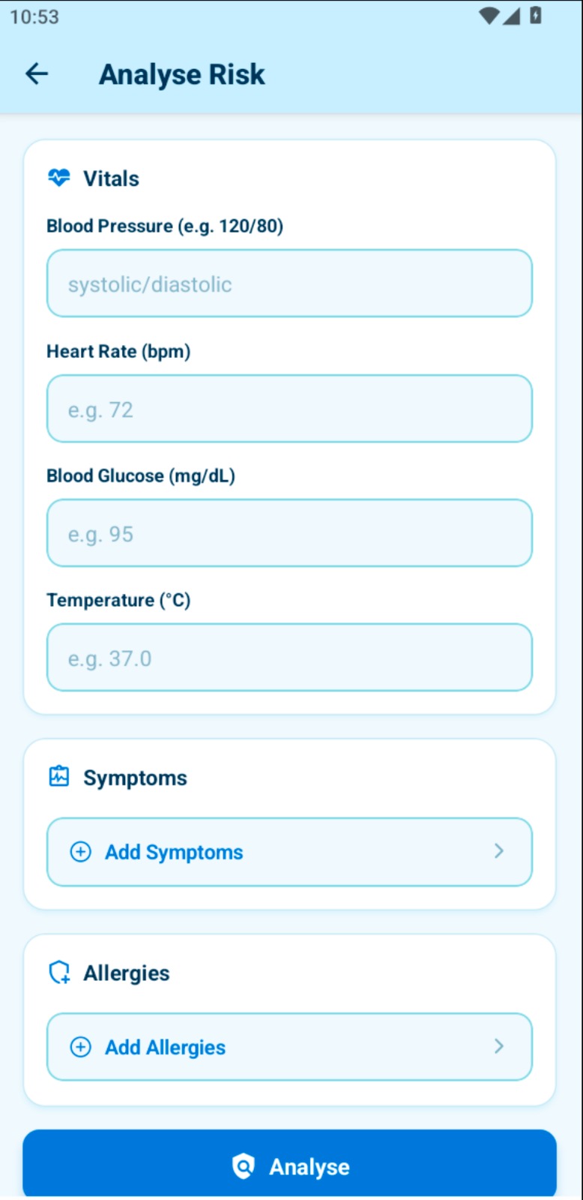Screen dimensions: 583x1200
Task: Open the Add Allergies row
Action: tap(289, 1046)
